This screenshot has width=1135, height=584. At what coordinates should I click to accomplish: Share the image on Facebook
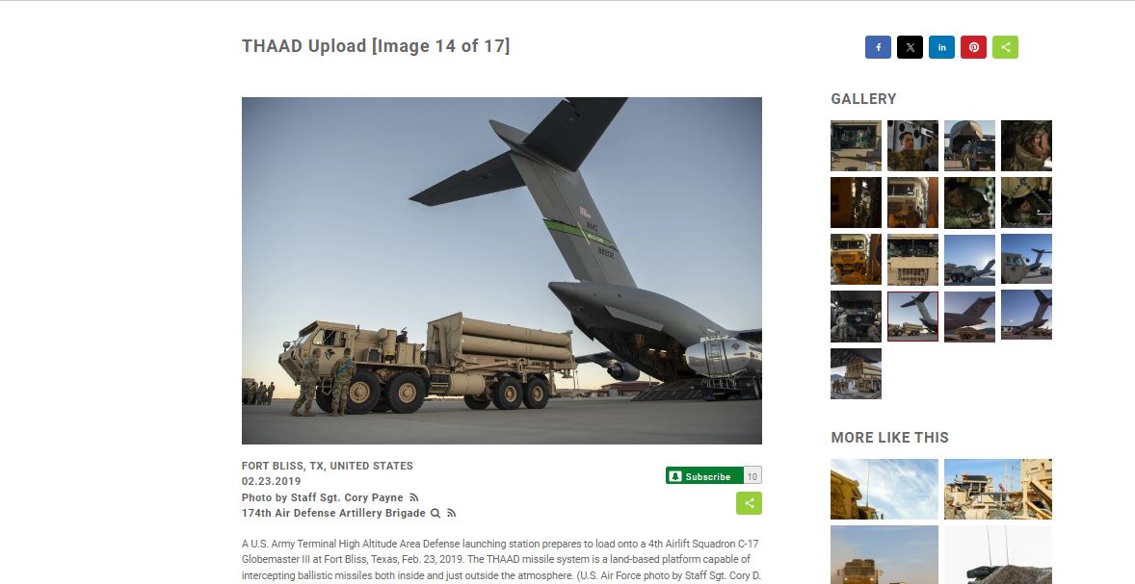878,47
